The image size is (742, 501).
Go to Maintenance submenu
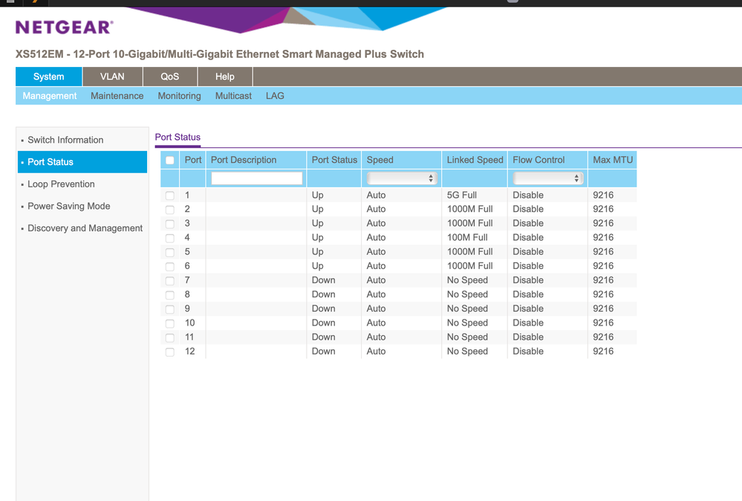117,96
